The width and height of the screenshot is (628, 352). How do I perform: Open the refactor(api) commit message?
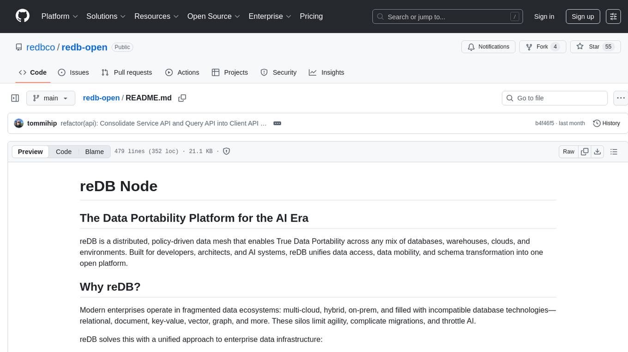(164, 123)
